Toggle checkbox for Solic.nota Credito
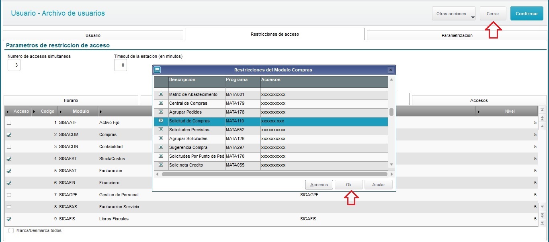This screenshot has width=549, height=242. [x=161, y=165]
